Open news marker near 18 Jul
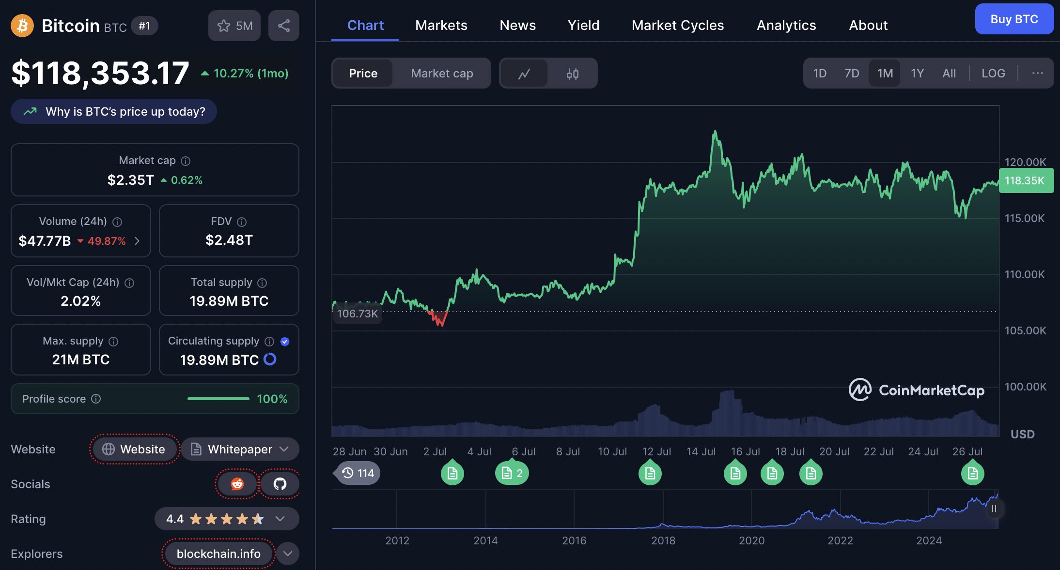 [x=772, y=473]
